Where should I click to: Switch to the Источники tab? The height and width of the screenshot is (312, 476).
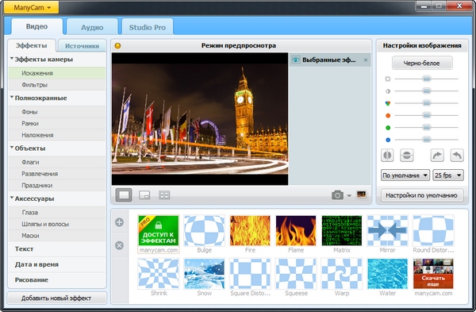(x=82, y=46)
